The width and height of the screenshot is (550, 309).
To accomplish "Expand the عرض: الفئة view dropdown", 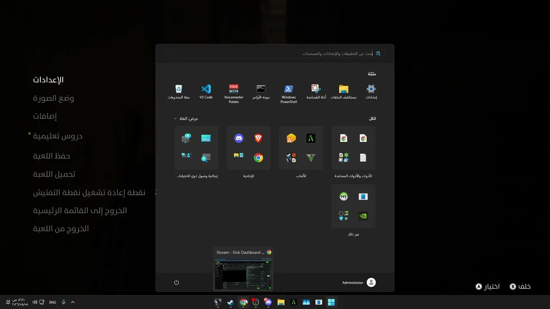I will [x=186, y=118].
